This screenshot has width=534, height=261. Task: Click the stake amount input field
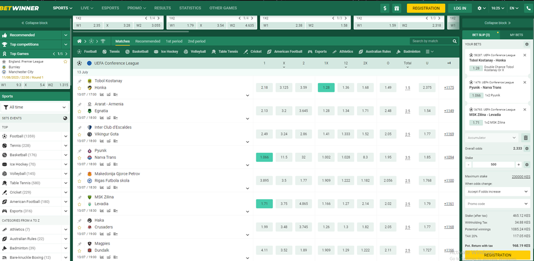pos(493,165)
